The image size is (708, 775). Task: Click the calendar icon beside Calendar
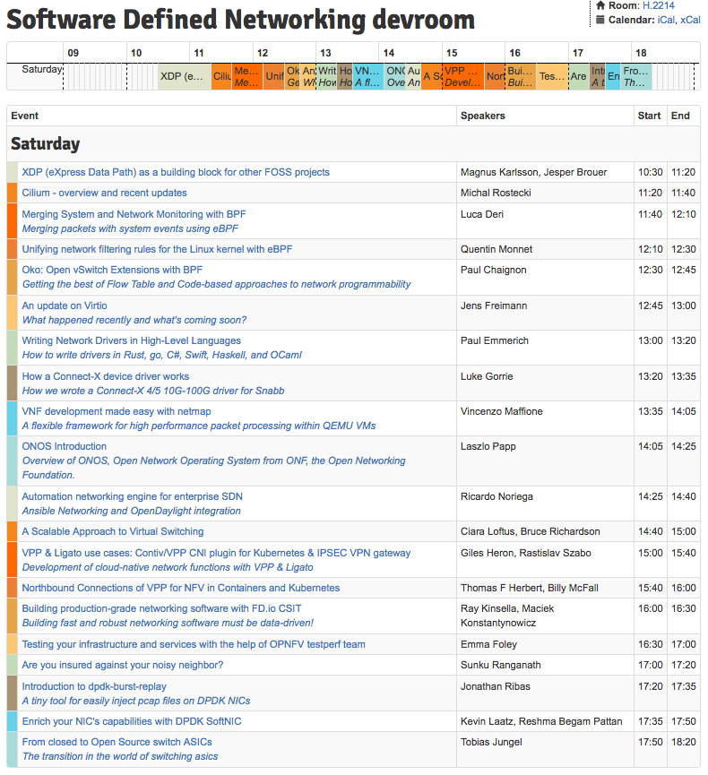(x=600, y=20)
